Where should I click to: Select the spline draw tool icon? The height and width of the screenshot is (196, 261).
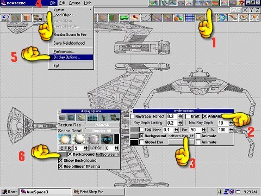point(146,18)
